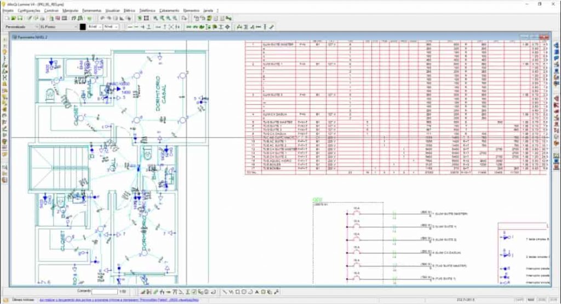Viewport: 561px width, 304px height.
Task: Click the rectangle drawing tool in bottom toolbar
Action: [237, 292]
